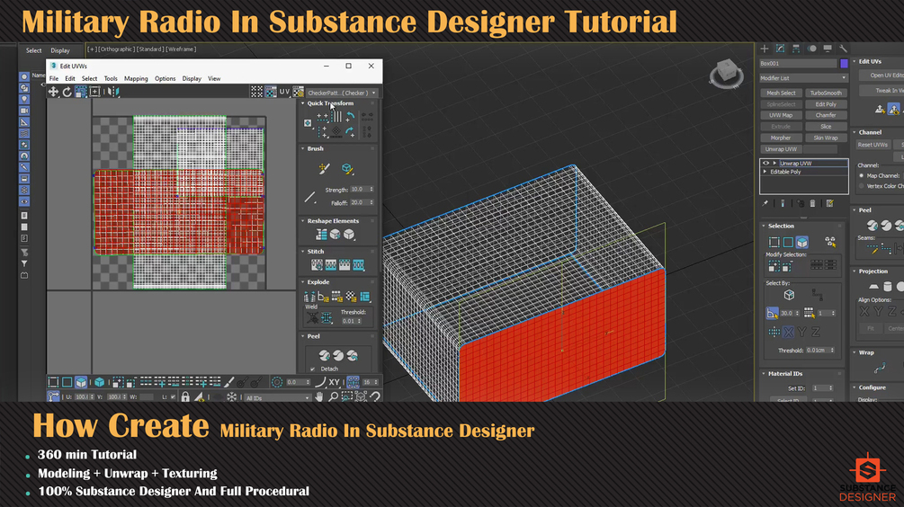The height and width of the screenshot is (507, 904).
Task: Toggle the grid snap button left of 16
Action: [353, 382]
